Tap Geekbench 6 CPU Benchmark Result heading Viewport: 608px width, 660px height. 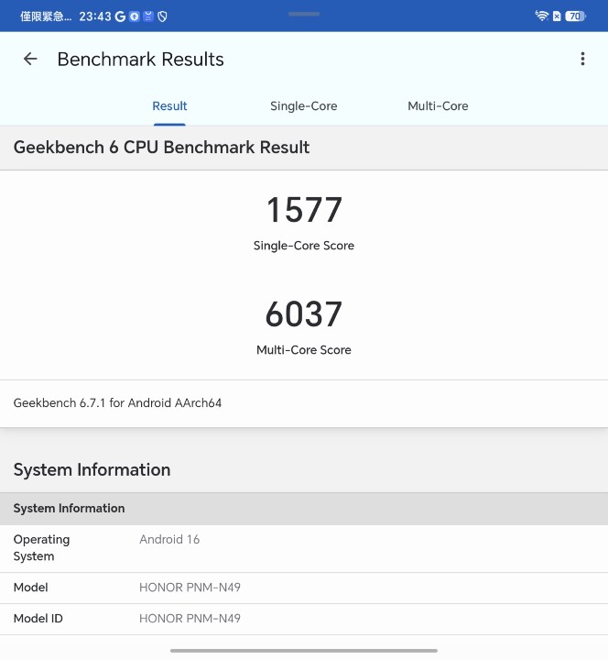(x=161, y=148)
